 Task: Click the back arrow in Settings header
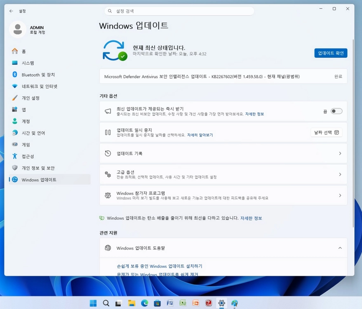[11, 11]
